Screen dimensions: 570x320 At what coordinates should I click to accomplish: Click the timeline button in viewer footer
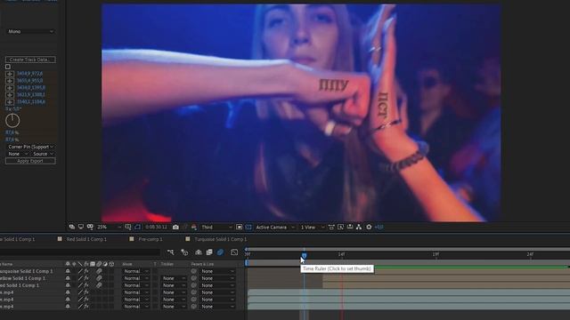pyautogui.click(x=350, y=228)
